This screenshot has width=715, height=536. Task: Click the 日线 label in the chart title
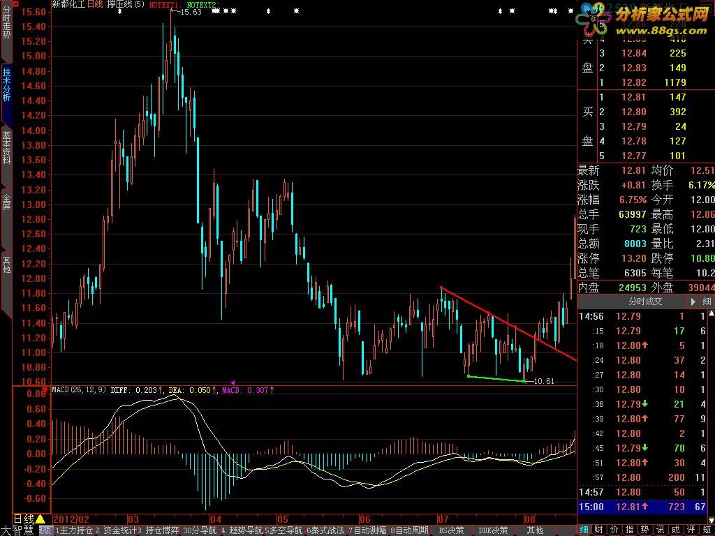(x=95, y=5)
